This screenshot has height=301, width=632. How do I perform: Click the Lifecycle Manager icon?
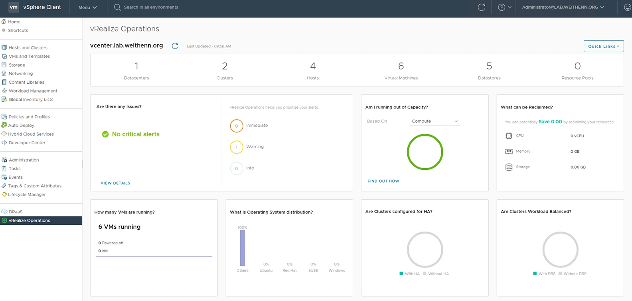[4, 194]
